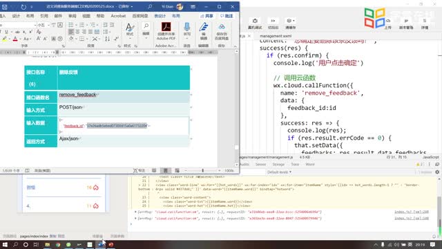The height and width of the screenshot is (249, 442).
Task: Apply strikethrough formatting in Word
Action: (17, 32)
